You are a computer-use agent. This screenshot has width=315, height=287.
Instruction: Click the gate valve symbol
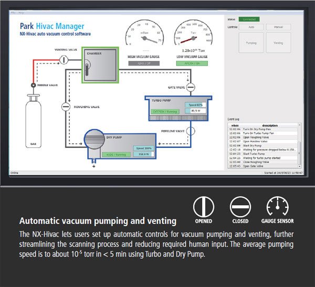[190, 87]
